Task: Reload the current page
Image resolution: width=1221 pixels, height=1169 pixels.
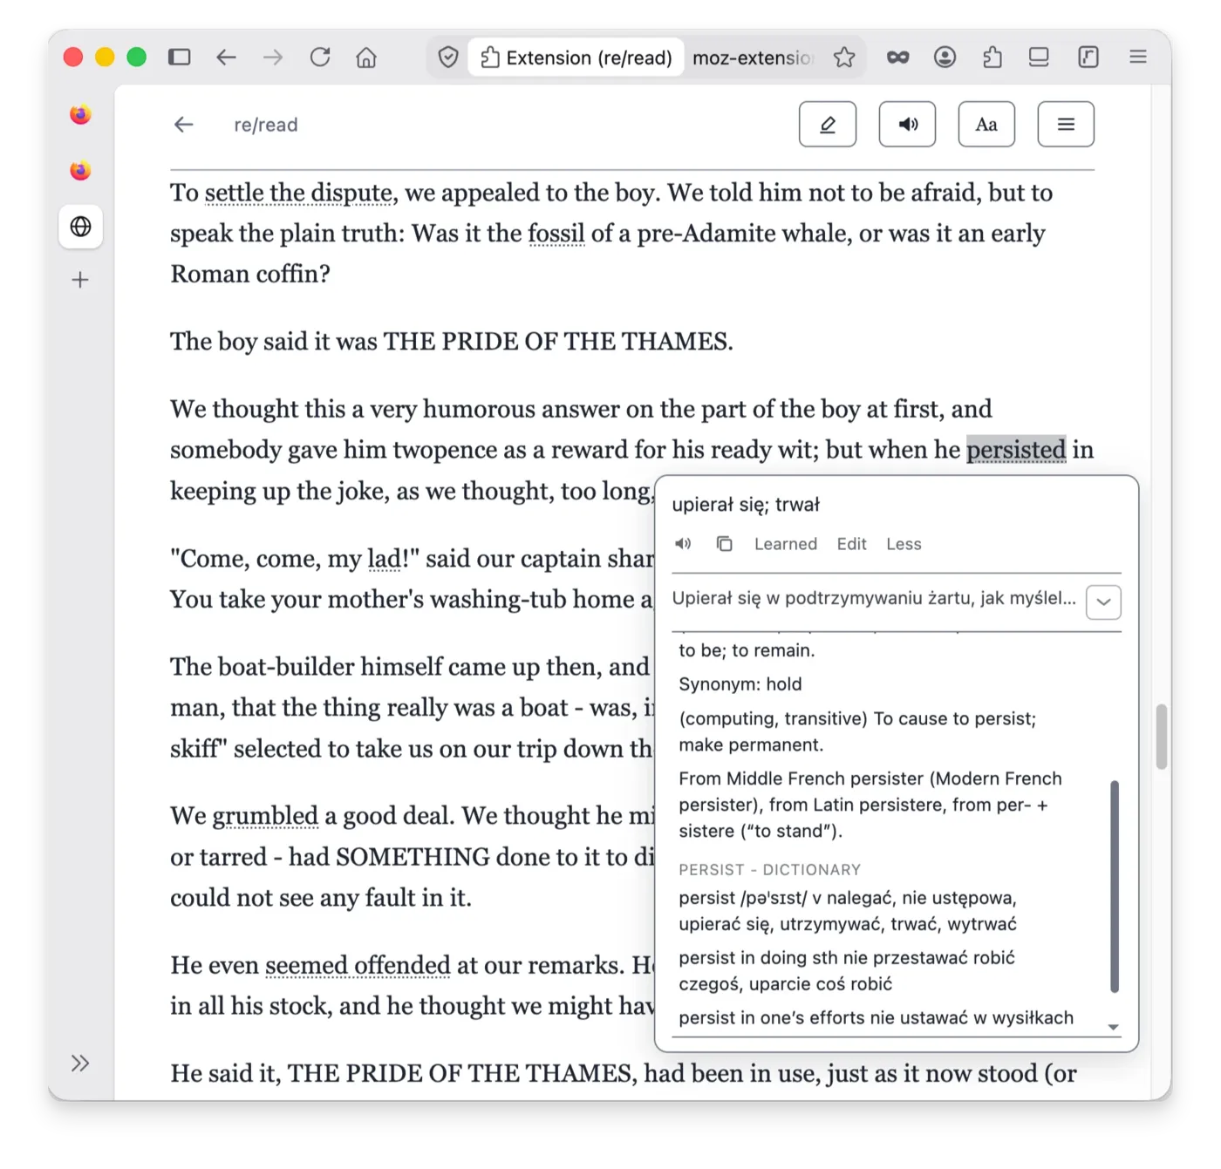Action: [320, 58]
